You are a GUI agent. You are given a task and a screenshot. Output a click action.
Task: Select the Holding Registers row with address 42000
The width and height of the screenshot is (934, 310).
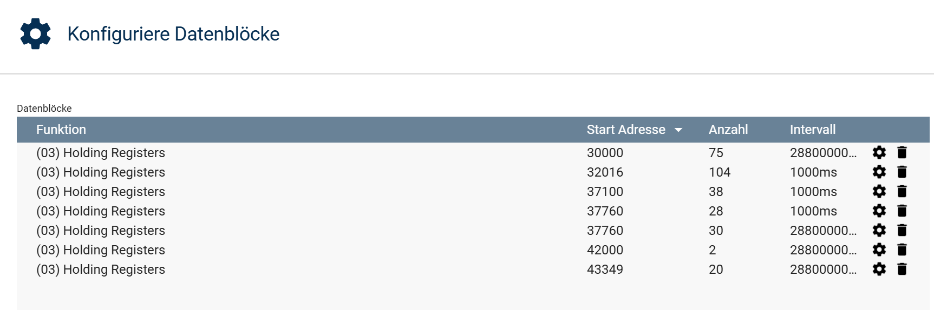[x=101, y=250]
